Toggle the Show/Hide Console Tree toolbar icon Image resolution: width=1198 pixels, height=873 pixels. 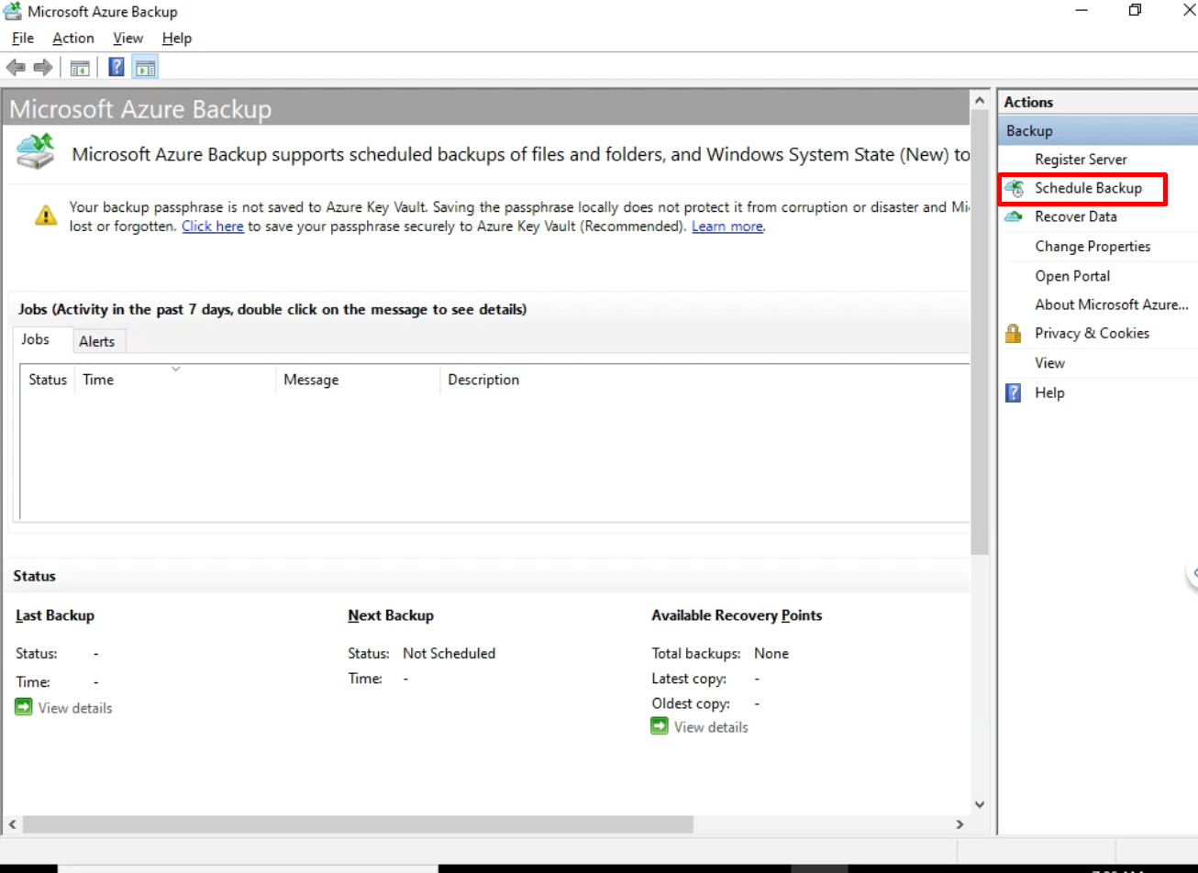pos(81,67)
